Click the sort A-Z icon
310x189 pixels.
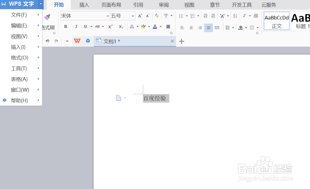[235, 16]
